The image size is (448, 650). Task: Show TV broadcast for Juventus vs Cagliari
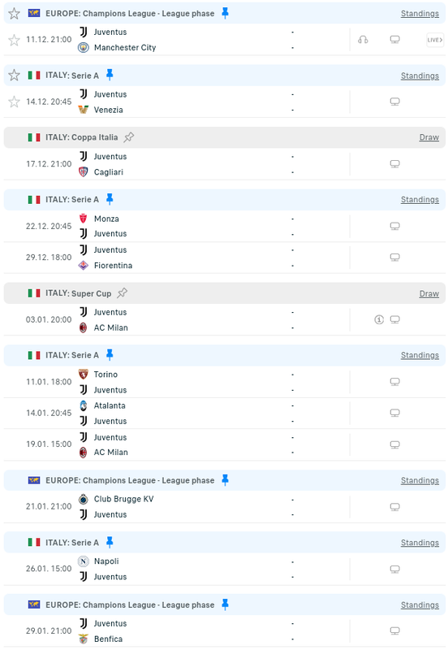[x=395, y=164]
